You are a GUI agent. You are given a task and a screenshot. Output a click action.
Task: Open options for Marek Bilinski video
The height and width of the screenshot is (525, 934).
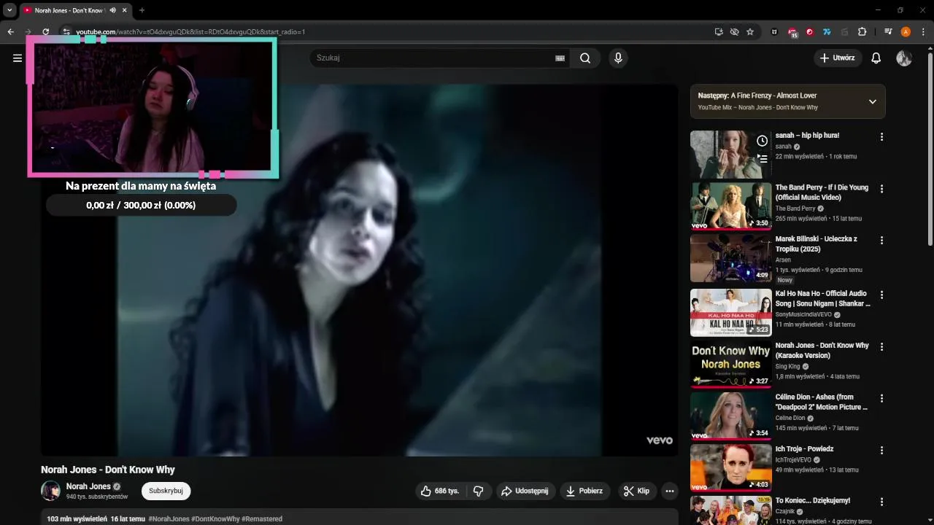click(x=881, y=241)
